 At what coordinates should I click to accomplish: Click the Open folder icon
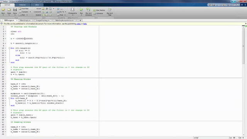coord(9,10)
